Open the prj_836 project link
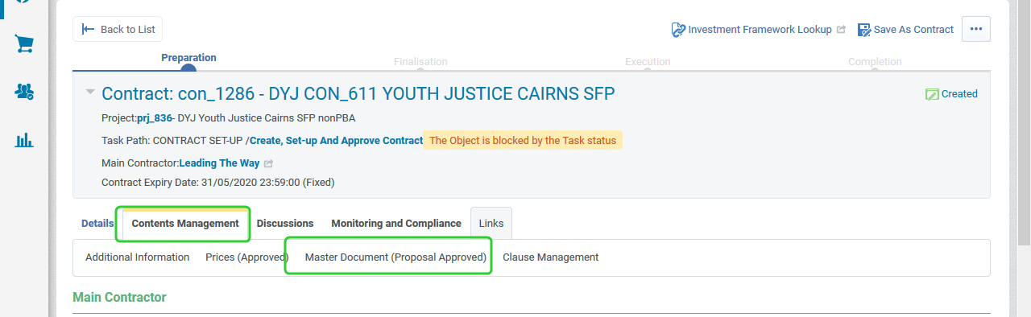Viewport: 1031px width, 317px height. (155, 118)
